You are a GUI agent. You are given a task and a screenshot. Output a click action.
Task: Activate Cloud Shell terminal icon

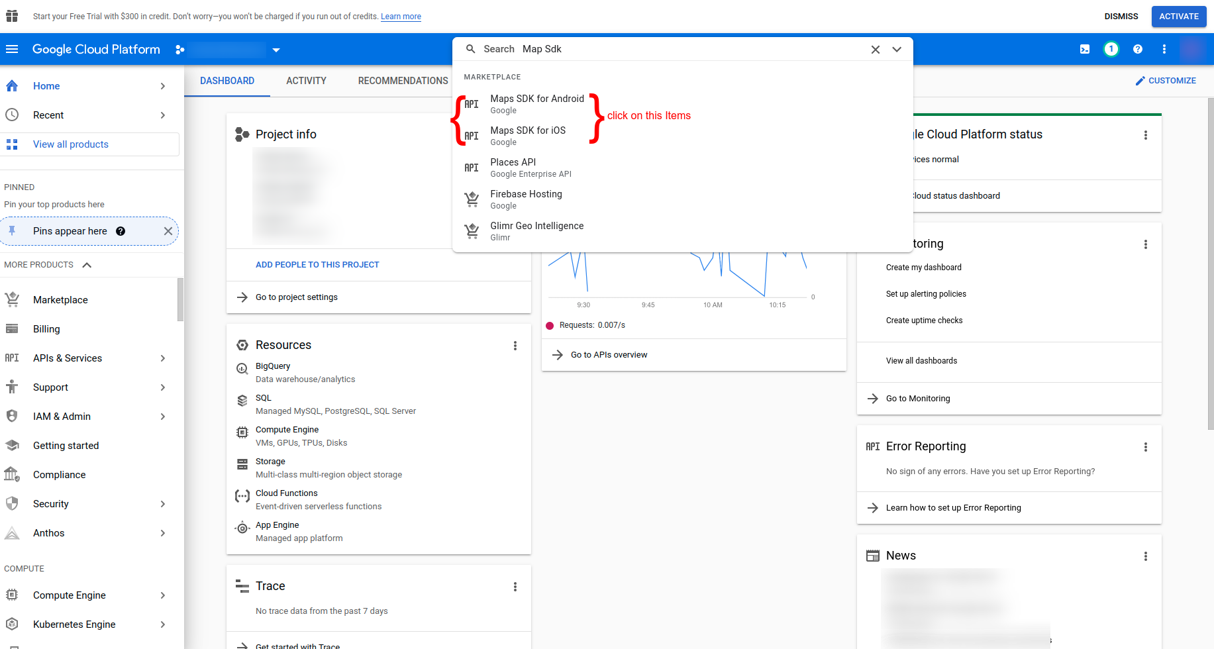[x=1085, y=49]
